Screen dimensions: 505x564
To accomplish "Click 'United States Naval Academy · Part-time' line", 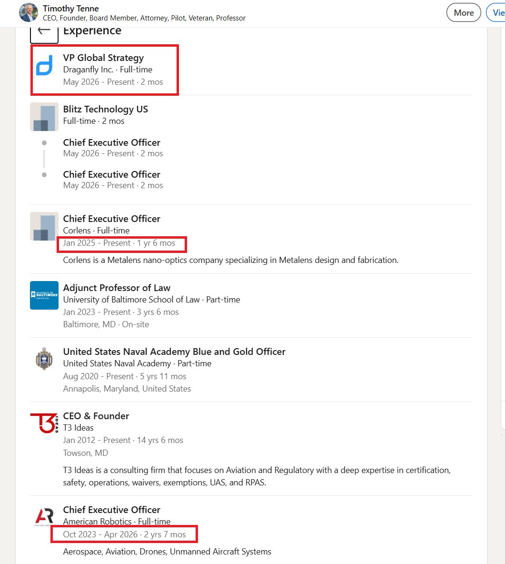I will [137, 363].
